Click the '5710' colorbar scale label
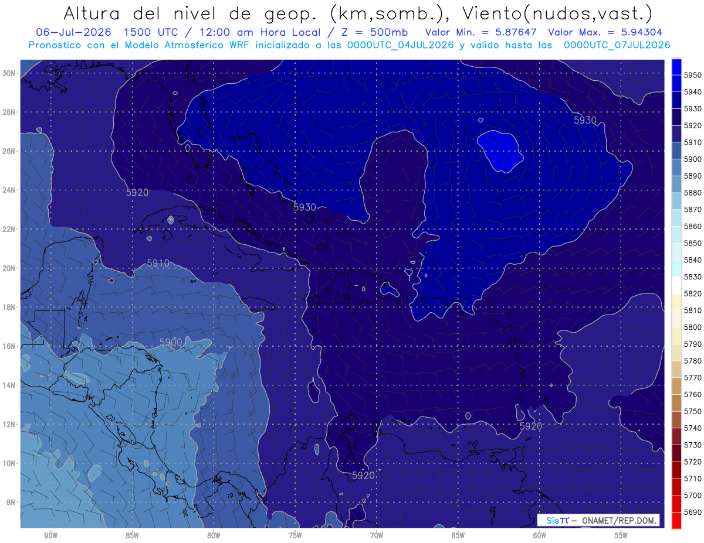704x543 pixels. pos(693,479)
